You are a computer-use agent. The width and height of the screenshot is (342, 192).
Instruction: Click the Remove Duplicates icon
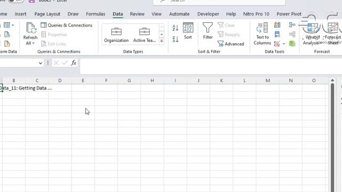click(x=277, y=34)
